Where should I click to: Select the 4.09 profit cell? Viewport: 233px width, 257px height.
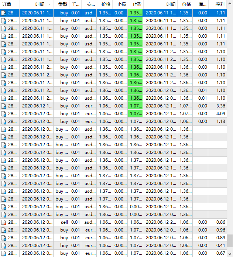pos(217,114)
